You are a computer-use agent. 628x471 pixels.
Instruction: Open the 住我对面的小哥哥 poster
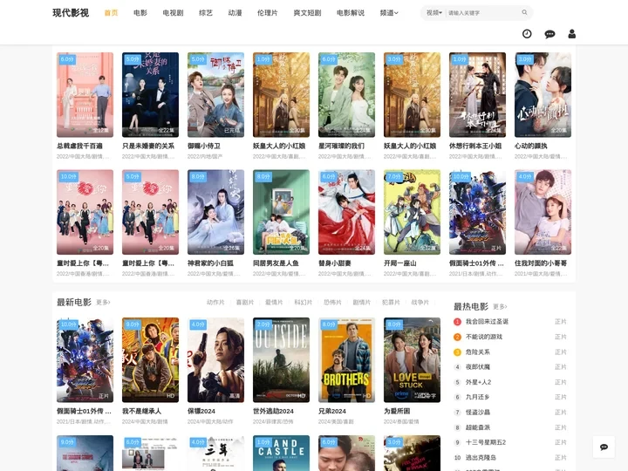click(543, 212)
